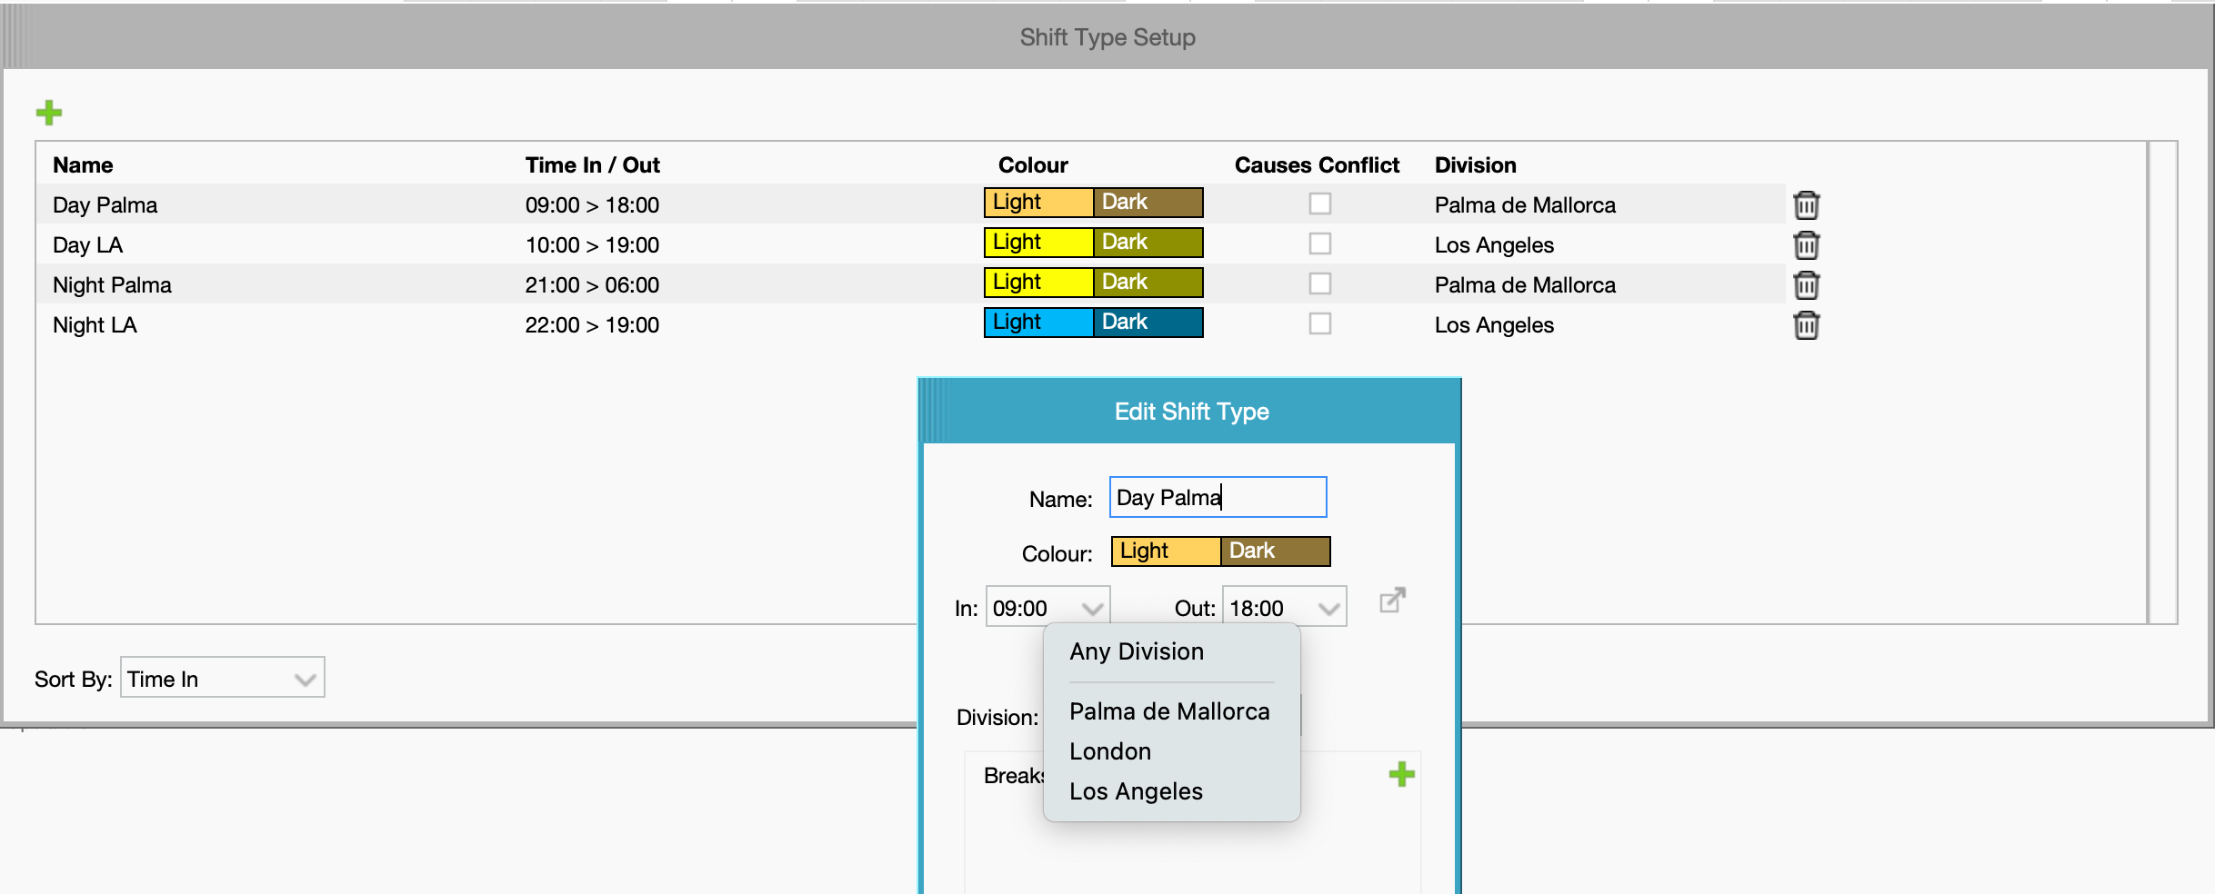The height and width of the screenshot is (894, 2215).
Task: Toggle Causes Conflict for Night Palma
Action: [1319, 283]
